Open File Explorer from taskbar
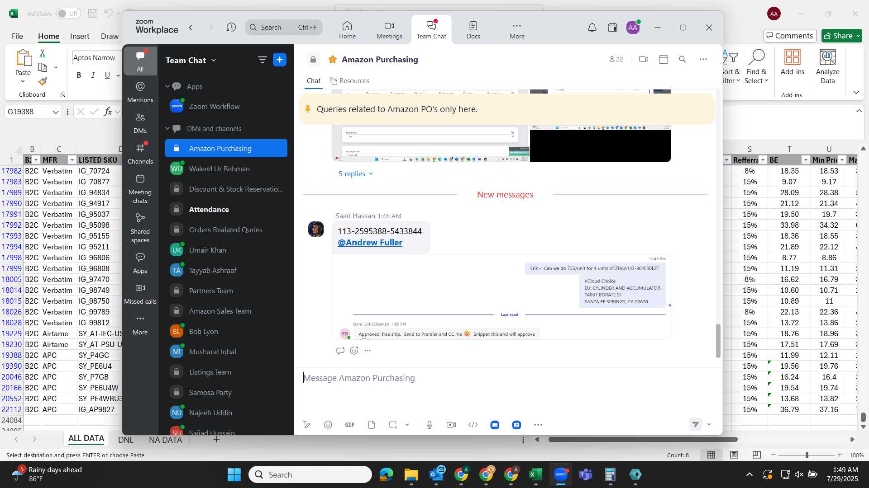 [x=411, y=474]
